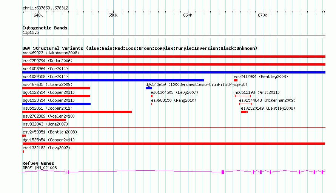Click the DEAF1|NM_021008 gene label

coord(40,168)
